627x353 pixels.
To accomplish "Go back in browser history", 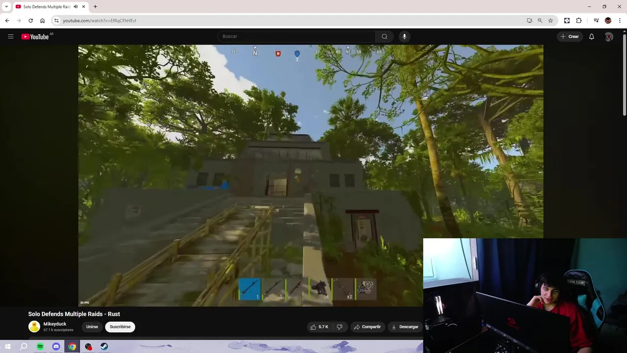I will [7, 21].
